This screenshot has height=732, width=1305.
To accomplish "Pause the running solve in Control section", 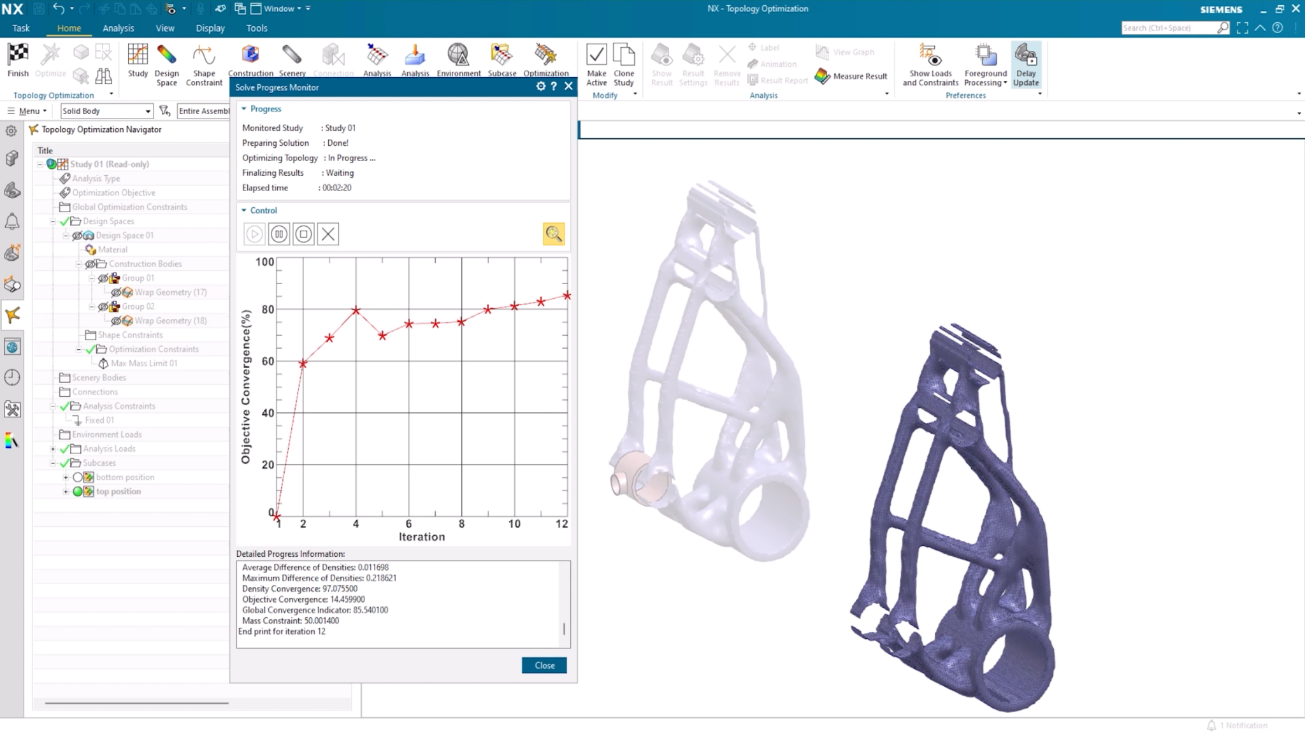I will (x=279, y=234).
